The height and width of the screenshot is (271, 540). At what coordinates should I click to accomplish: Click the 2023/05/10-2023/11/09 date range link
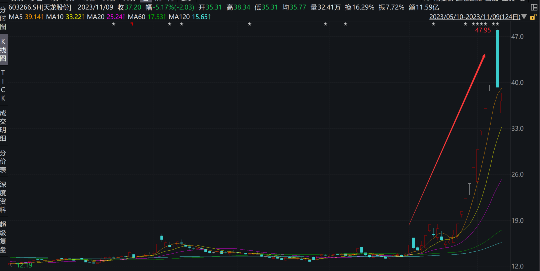tap(474, 17)
